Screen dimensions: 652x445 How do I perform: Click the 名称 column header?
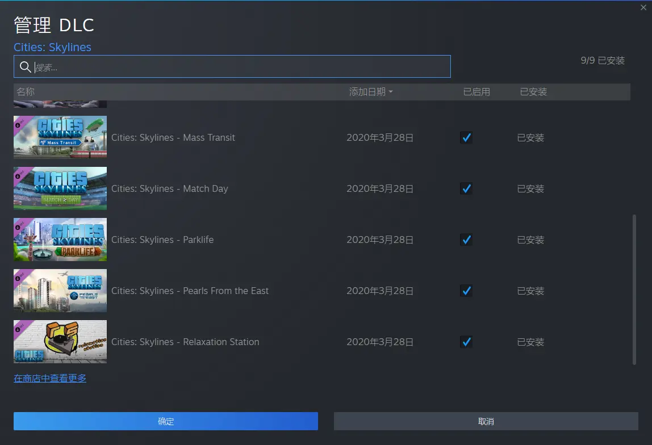pyautogui.click(x=26, y=92)
